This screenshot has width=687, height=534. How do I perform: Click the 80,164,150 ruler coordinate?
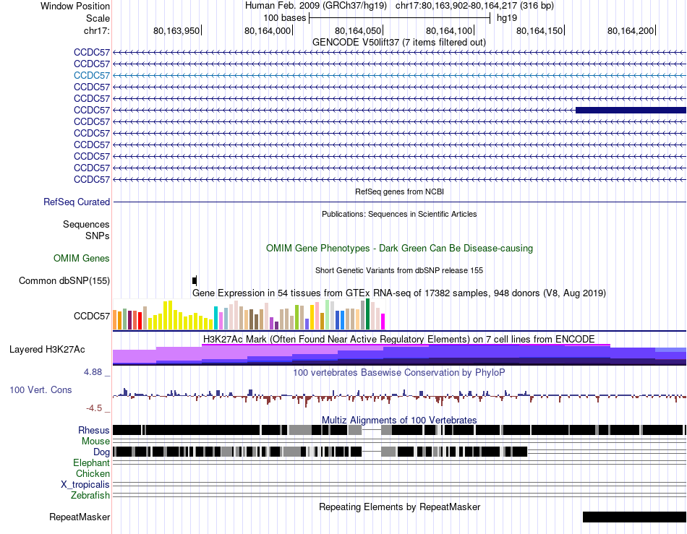(x=539, y=30)
